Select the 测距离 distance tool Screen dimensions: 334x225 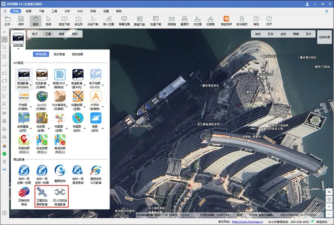[x=171, y=21]
